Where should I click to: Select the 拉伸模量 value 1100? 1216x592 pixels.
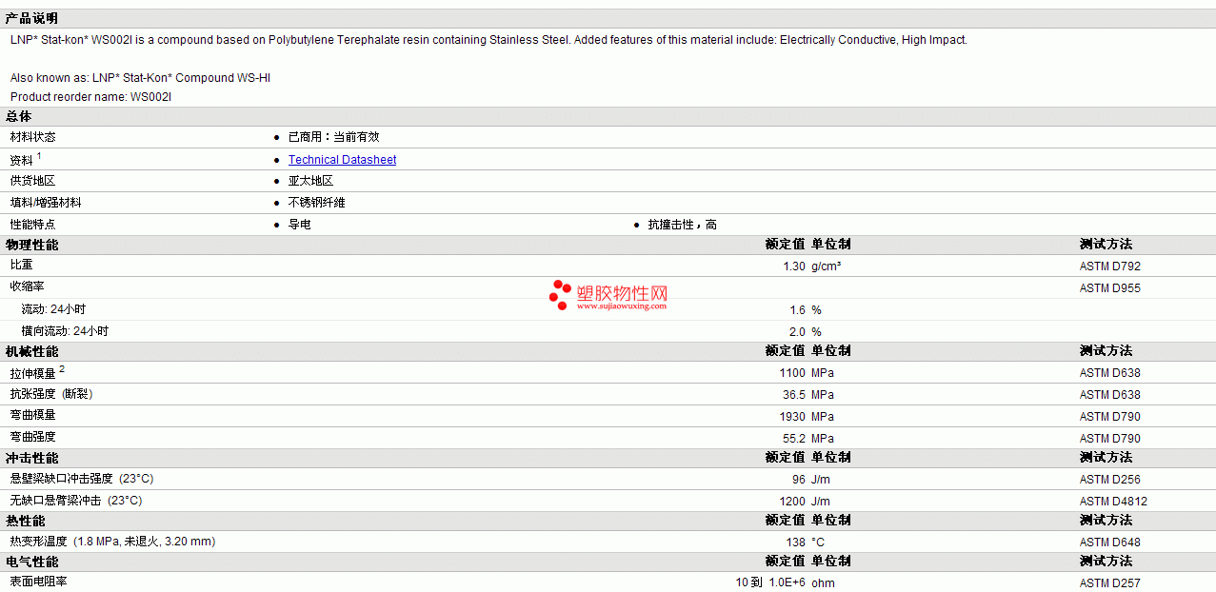click(792, 373)
